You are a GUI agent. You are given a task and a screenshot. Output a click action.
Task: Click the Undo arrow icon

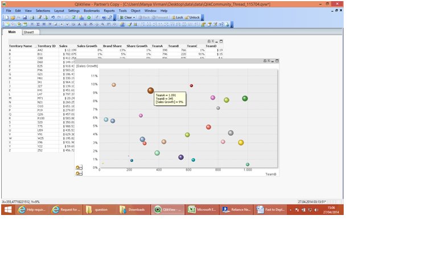[x=53, y=17]
